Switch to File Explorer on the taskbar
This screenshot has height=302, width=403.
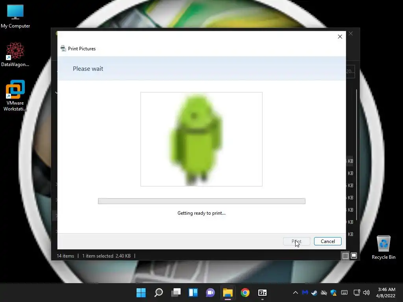pos(228,293)
